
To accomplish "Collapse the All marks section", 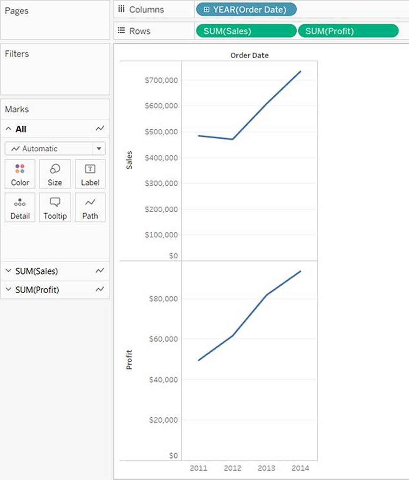I will coord(8,129).
